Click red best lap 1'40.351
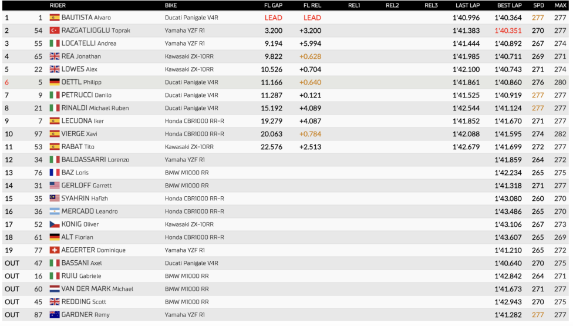The width and height of the screenshot is (573, 326). pos(508,31)
